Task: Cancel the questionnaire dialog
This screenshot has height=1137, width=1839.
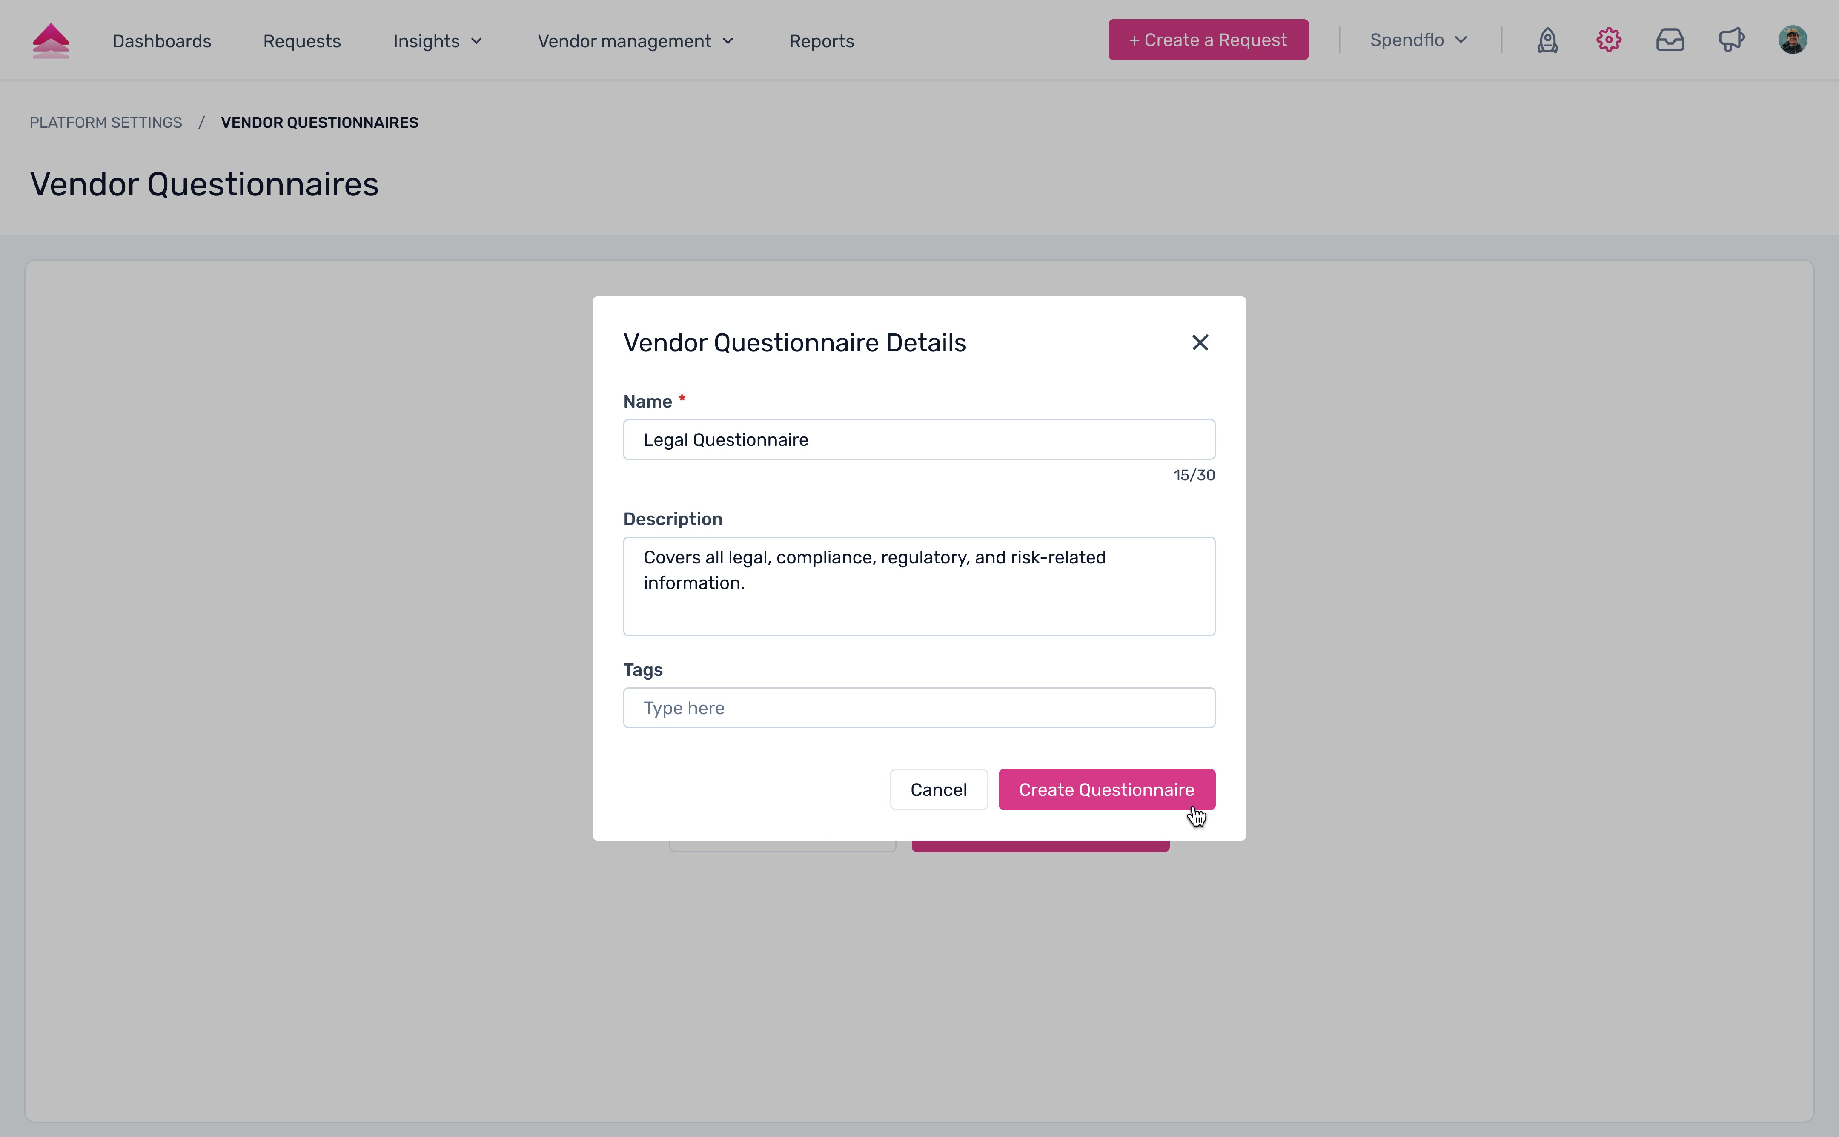Action: (938, 790)
